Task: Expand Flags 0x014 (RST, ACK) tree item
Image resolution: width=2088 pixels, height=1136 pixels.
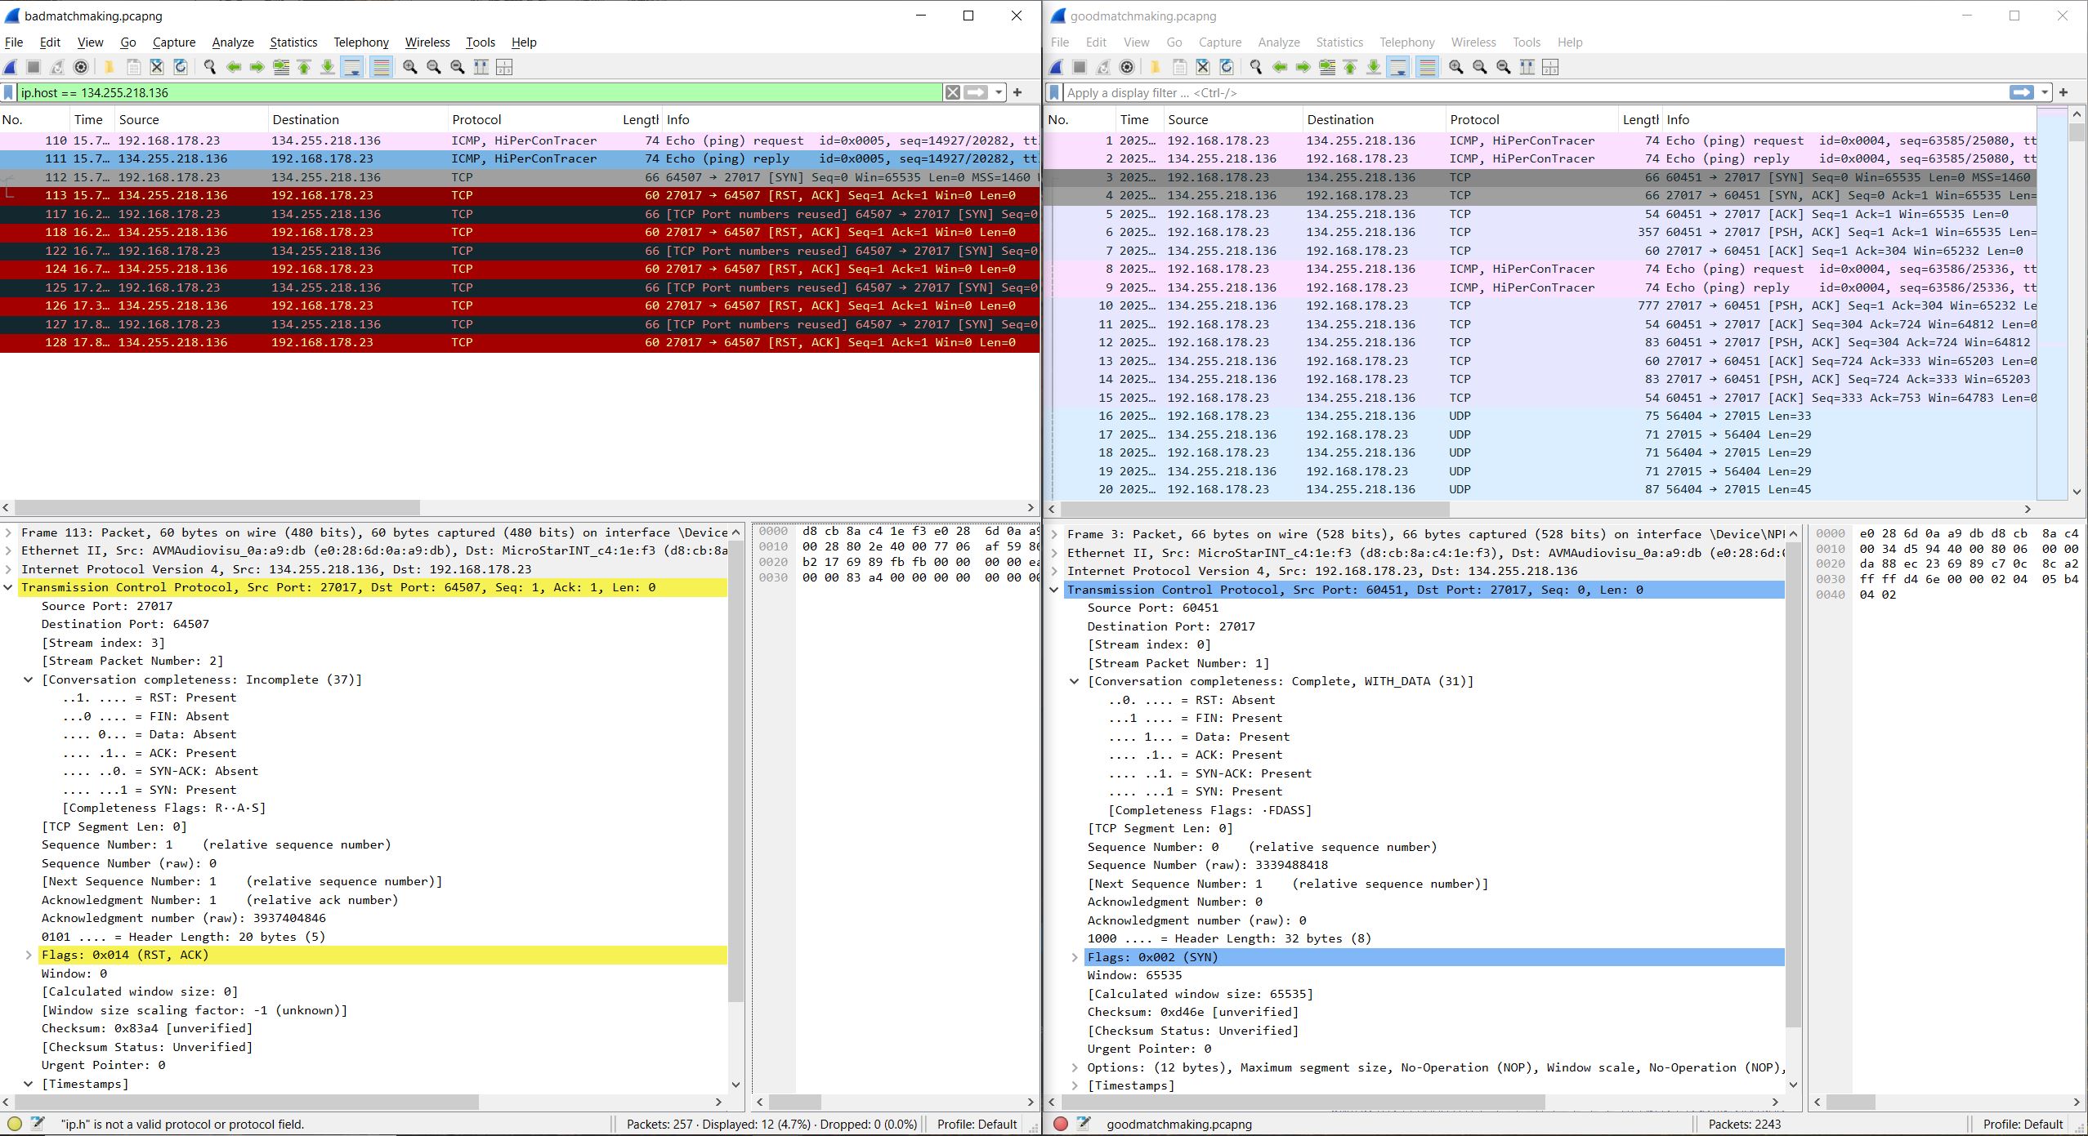Action: tap(29, 955)
